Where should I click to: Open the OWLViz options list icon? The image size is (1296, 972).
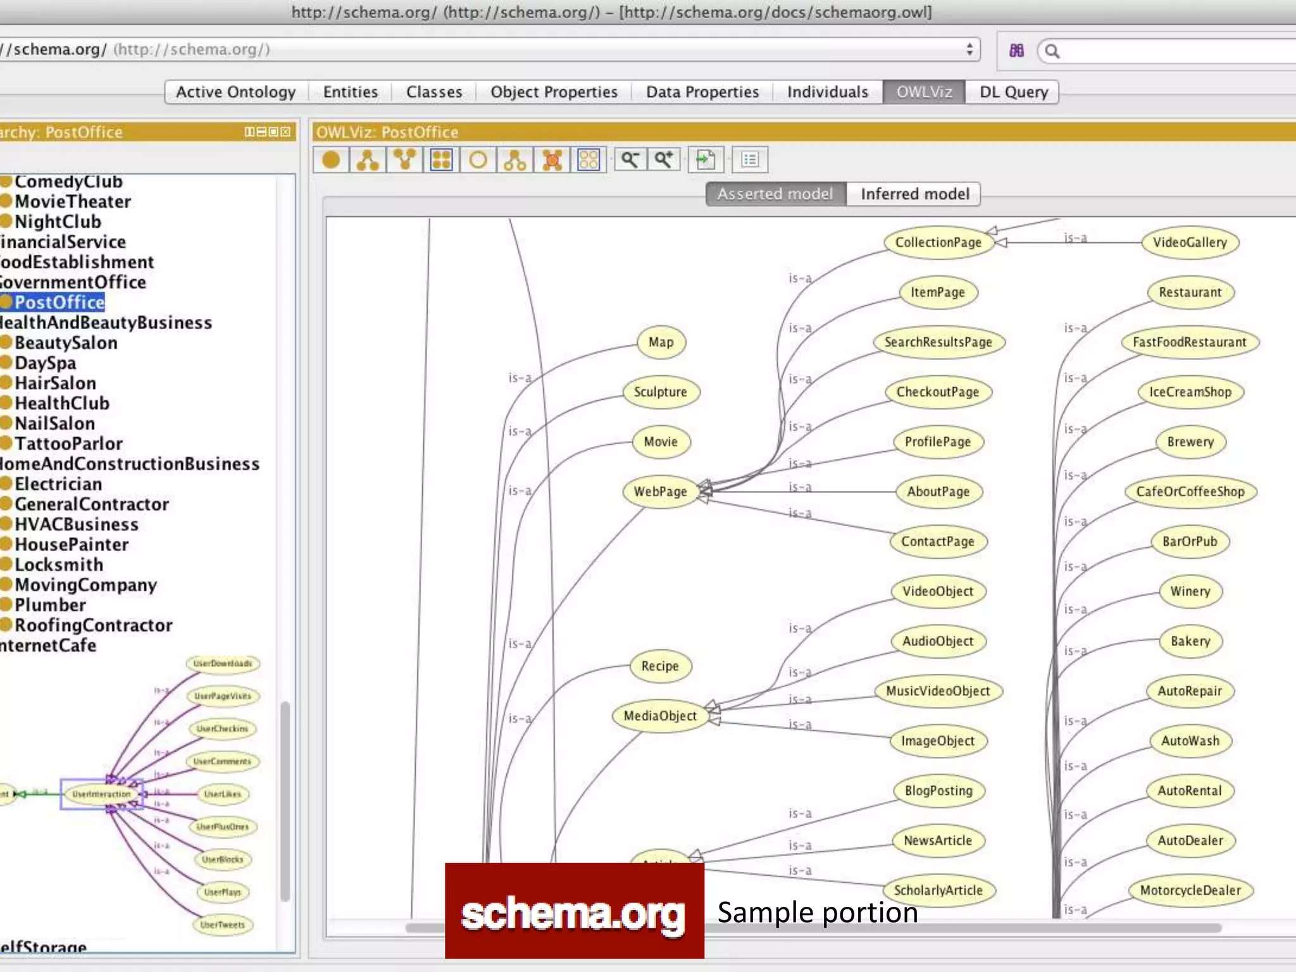point(750,159)
